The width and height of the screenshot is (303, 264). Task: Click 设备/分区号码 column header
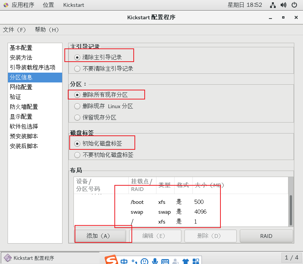click(x=101, y=185)
